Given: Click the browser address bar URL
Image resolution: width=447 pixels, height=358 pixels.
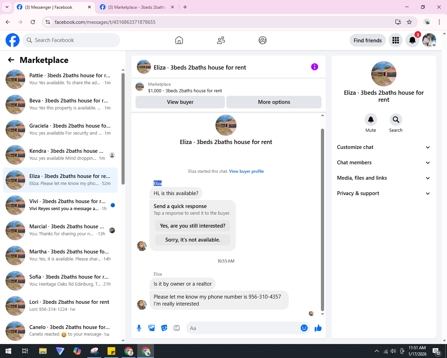Looking at the screenshot, I should click(x=105, y=22).
